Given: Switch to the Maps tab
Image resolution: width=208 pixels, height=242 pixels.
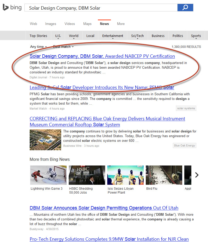Looking at the screenshot, I should pyautogui.click(x=87, y=24).
